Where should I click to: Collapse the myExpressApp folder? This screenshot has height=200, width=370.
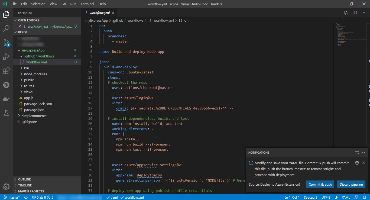(x=47, y=50)
